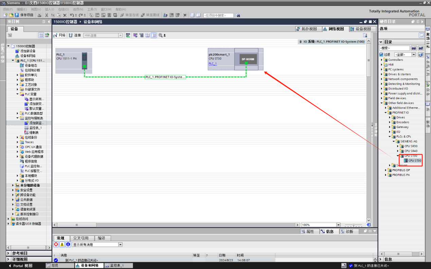The height and width of the screenshot is (269, 431).
Task: Click the network view vertical scrollbar
Action: (x=369, y=60)
